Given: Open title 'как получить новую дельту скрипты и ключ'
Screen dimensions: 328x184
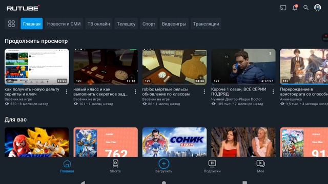Looking at the screenshot, I should tap(32, 91).
